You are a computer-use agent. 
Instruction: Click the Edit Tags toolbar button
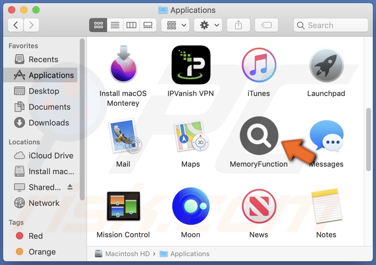click(x=267, y=25)
